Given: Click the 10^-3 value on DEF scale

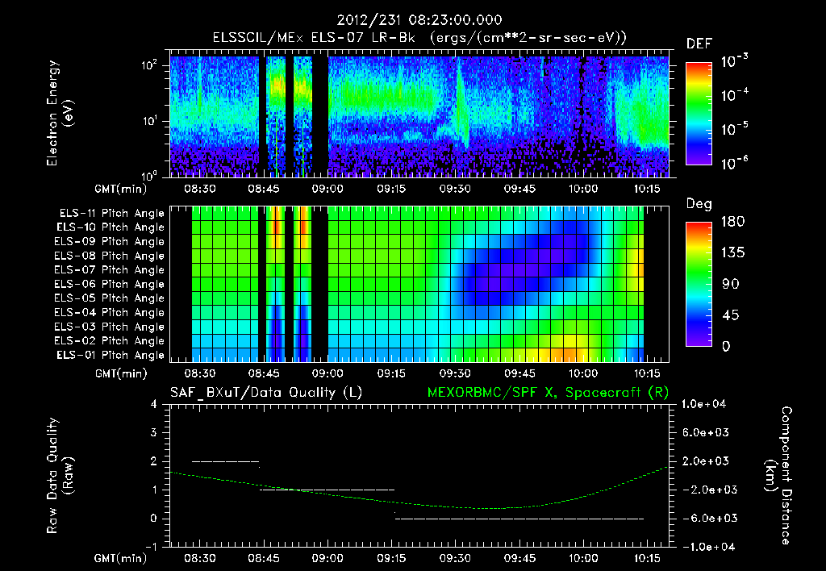Looking at the screenshot, I should click(x=734, y=61).
